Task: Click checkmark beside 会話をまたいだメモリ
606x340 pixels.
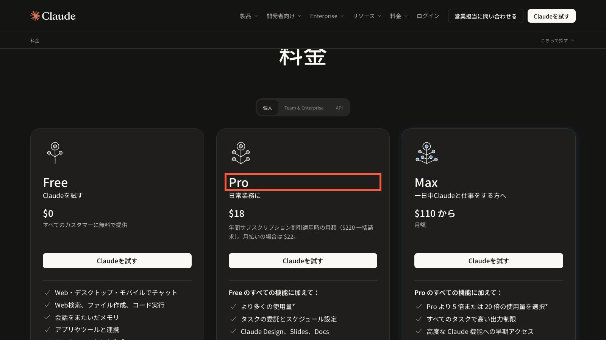Action: (47, 317)
